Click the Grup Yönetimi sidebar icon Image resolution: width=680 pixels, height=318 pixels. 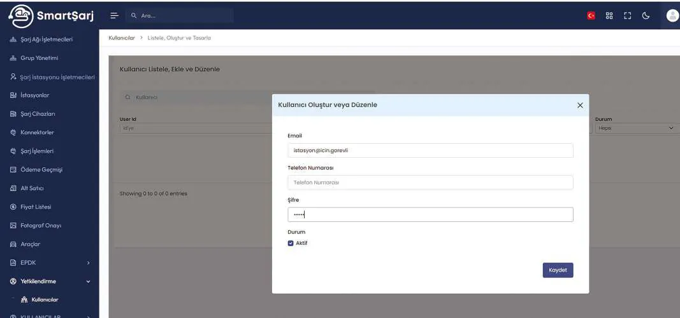click(13, 58)
